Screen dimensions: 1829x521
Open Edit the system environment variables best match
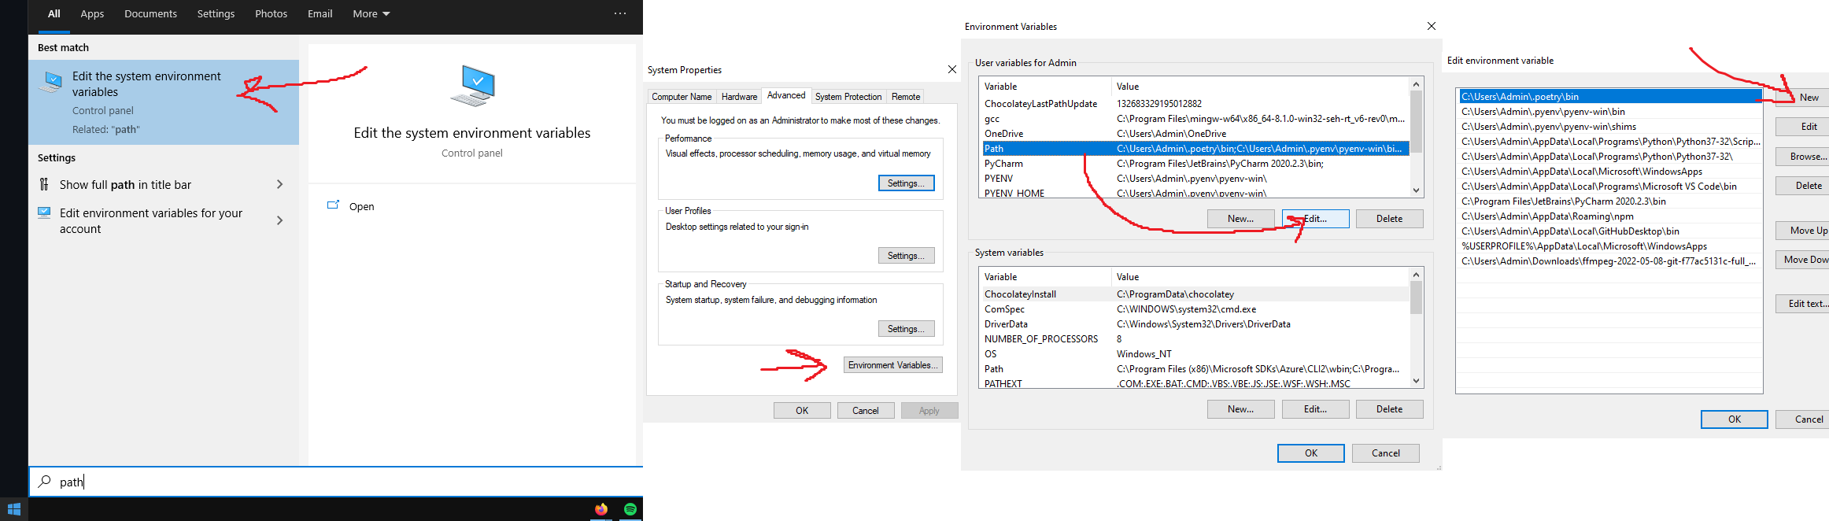164,102
